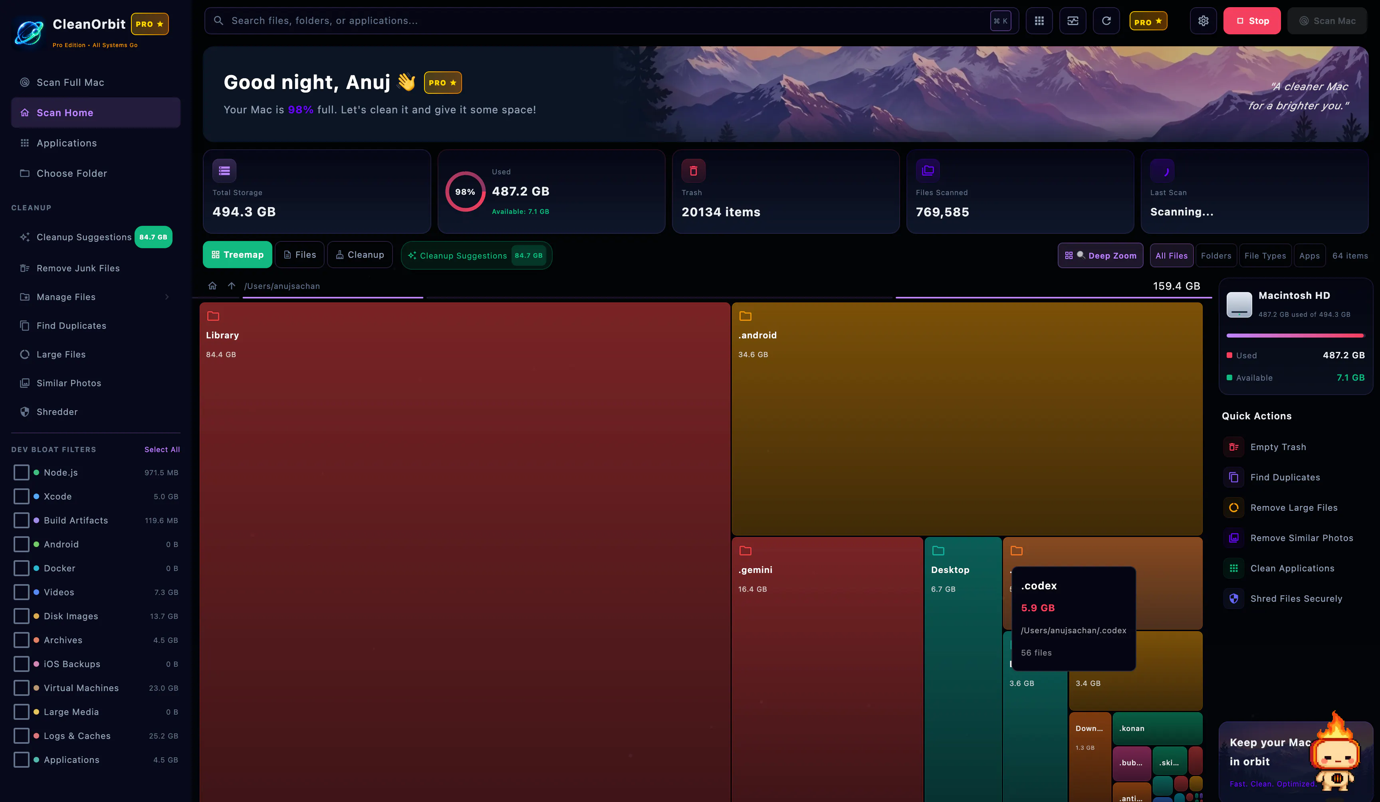Click the Library folder icon in the treemap
This screenshot has width=1380, height=802.
pyautogui.click(x=213, y=316)
